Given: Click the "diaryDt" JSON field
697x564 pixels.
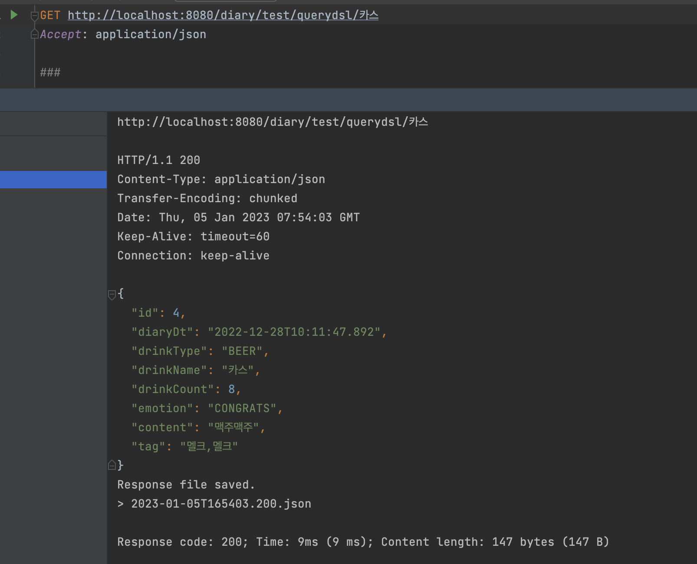Looking at the screenshot, I should tap(259, 332).
